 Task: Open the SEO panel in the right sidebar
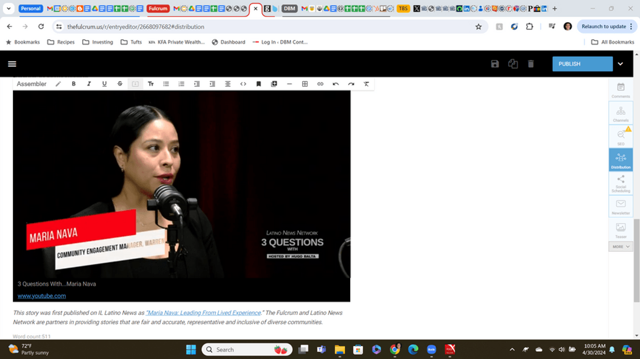[x=620, y=136]
